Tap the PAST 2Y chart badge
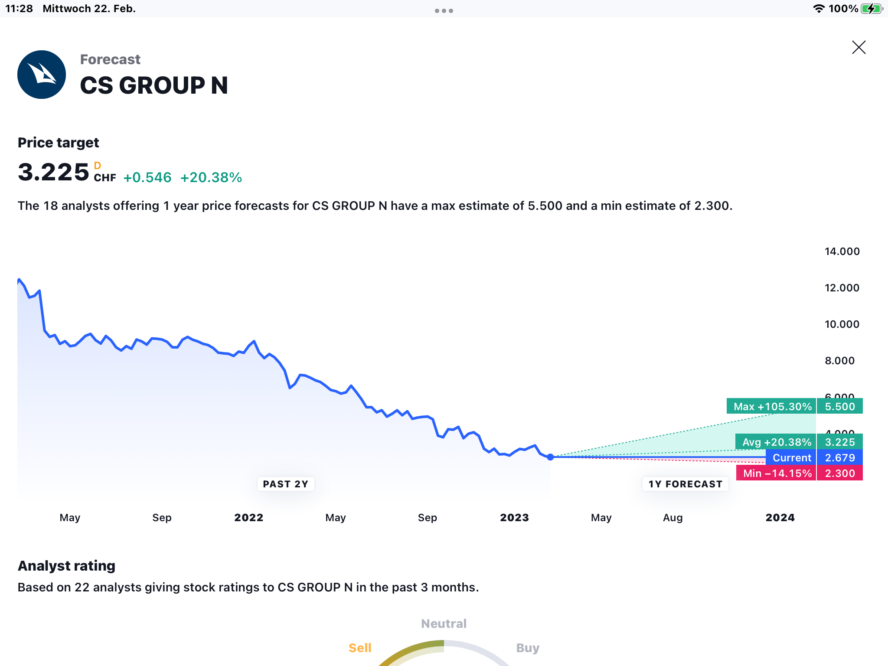This screenshot has width=888, height=666. 285,484
